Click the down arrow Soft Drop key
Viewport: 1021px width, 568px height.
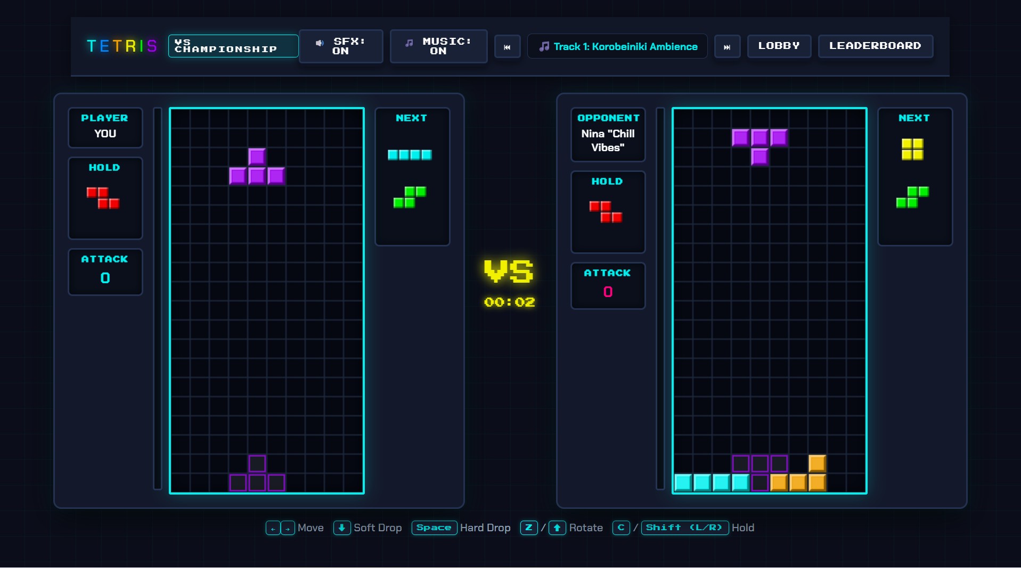(342, 528)
